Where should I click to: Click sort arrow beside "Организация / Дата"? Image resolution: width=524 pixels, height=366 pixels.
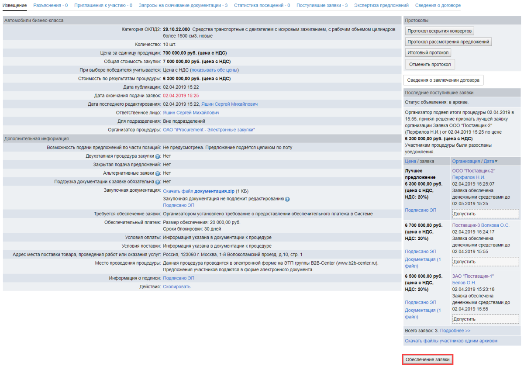tap(496, 162)
